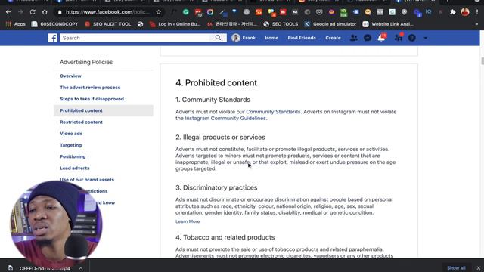Select The advert review process
484x272 pixels.
click(90, 88)
